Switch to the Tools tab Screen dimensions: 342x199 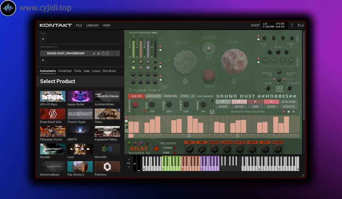pos(78,71)
